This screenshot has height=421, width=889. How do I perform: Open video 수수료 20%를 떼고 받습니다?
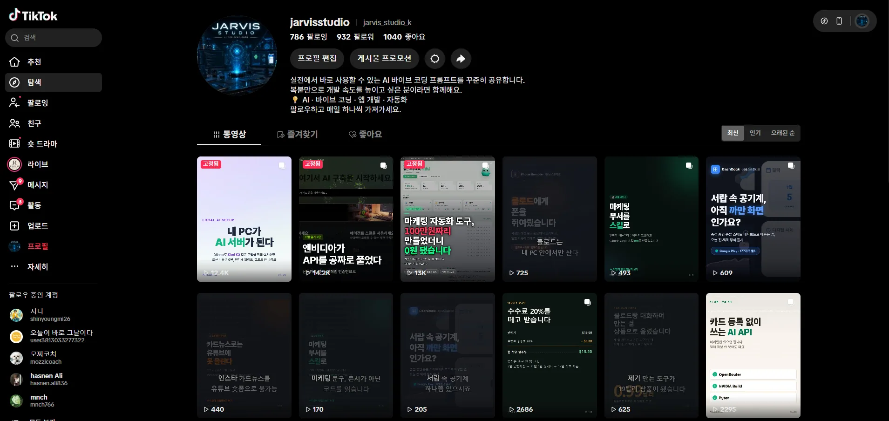(x=550, y=355)
